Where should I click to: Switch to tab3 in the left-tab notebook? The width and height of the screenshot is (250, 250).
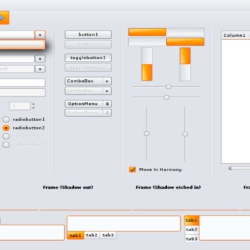click(x=192, y=239)
